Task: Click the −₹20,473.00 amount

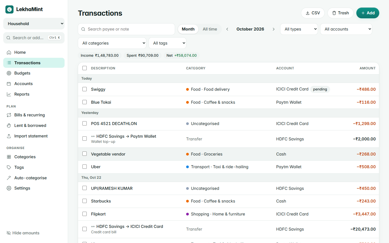Action: tap(363, 229)
